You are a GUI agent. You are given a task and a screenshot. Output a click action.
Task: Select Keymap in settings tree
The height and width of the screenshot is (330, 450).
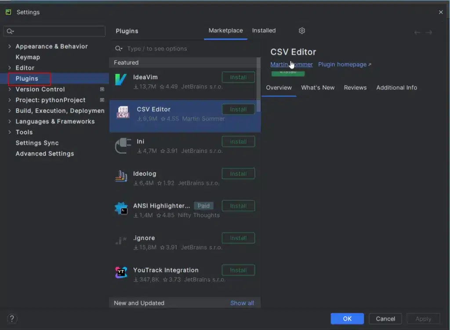(x=28, y=57)
